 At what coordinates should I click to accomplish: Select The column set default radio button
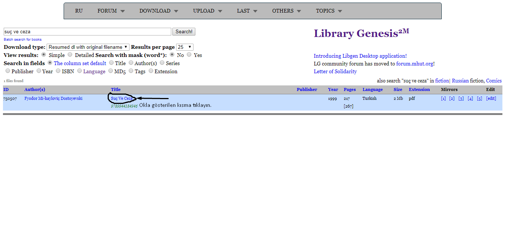tap(50, 63)
